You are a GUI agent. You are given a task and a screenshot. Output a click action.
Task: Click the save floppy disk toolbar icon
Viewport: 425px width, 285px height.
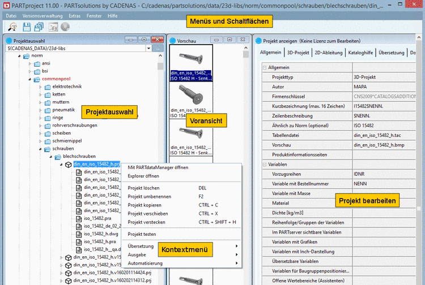pos(27,27)
